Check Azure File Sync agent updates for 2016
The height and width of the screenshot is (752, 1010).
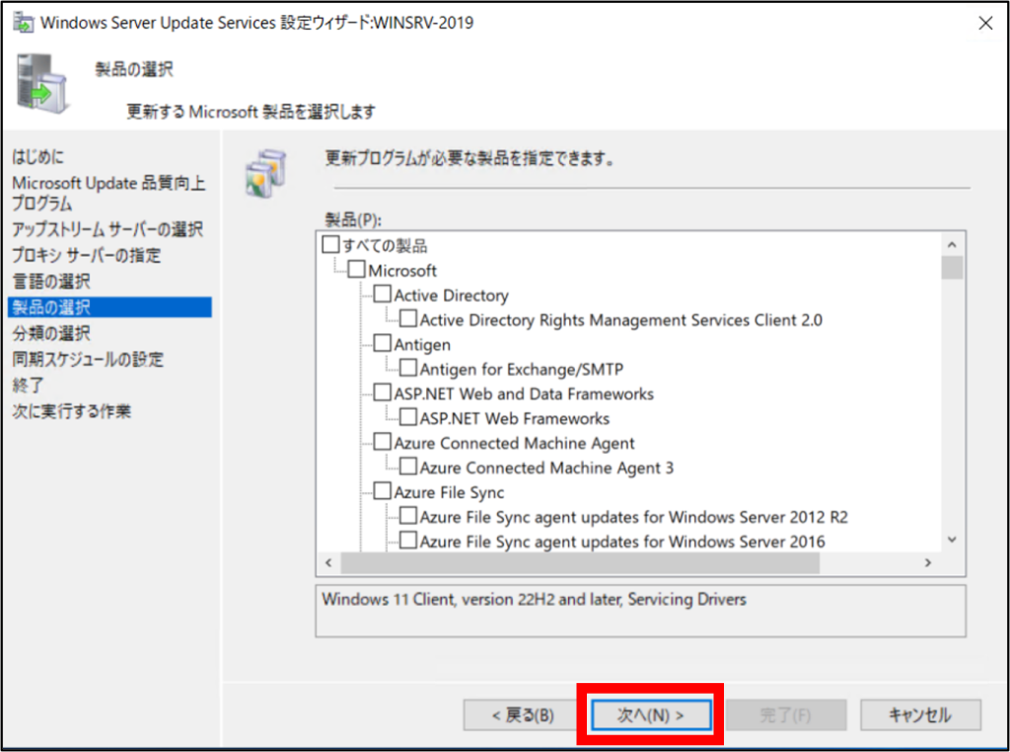click(407, 540)
